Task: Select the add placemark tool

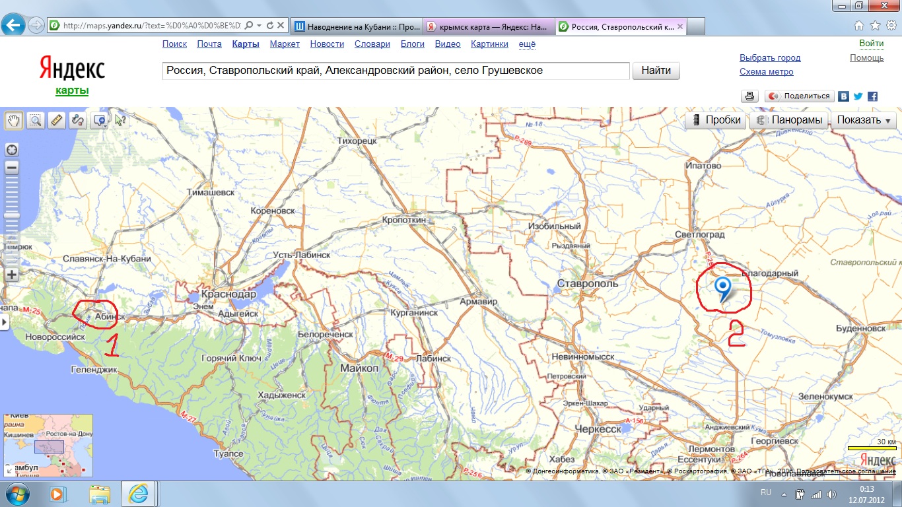Action: (x=98, y=120)
